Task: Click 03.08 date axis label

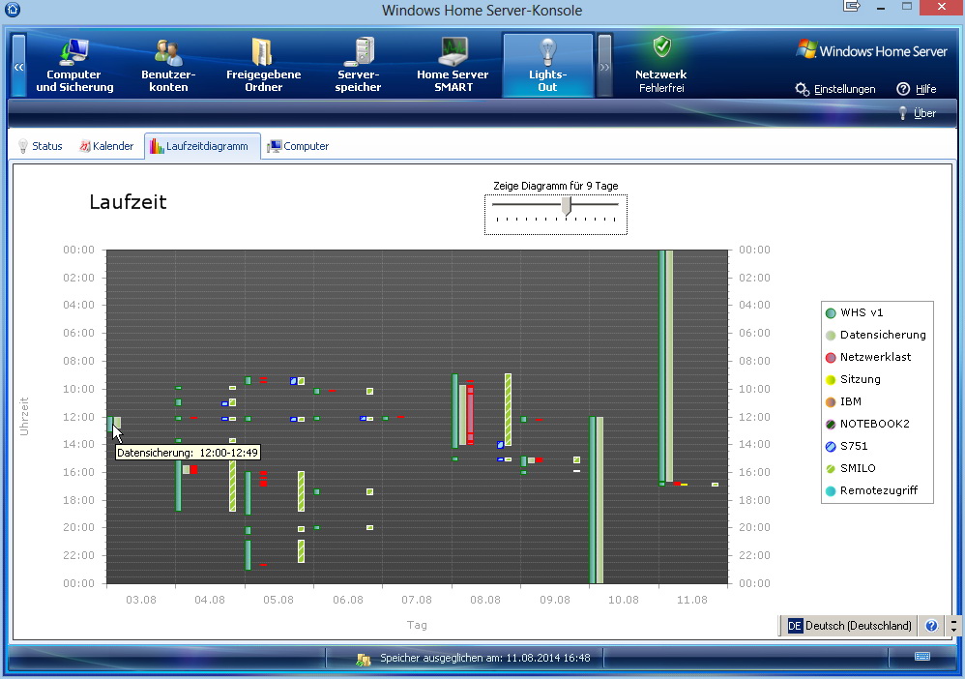Action: pos(141,600)
